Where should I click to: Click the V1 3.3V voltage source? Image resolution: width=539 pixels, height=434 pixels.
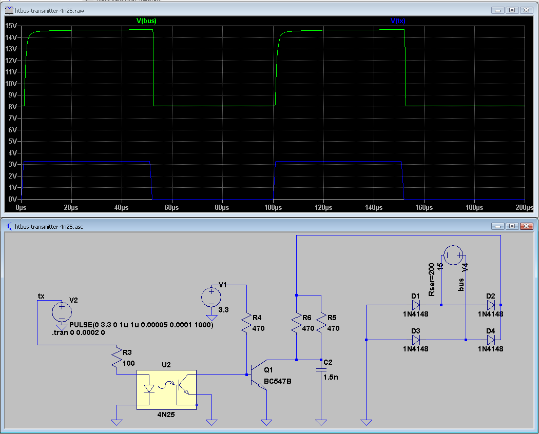[211, 296]
